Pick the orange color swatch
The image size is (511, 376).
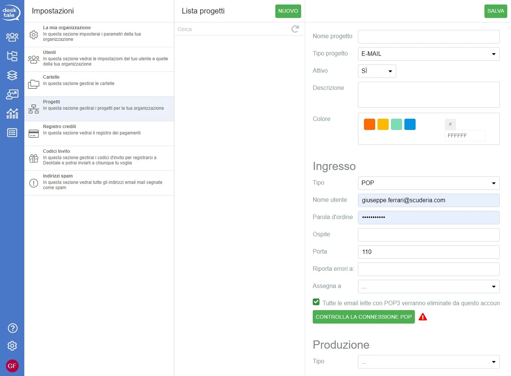coord(370,124)
